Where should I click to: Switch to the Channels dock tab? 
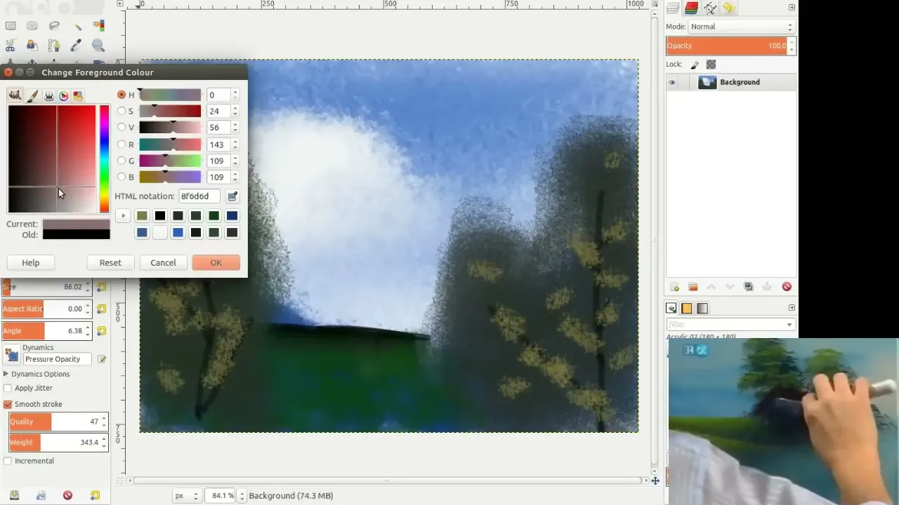(x=691, y=8)
